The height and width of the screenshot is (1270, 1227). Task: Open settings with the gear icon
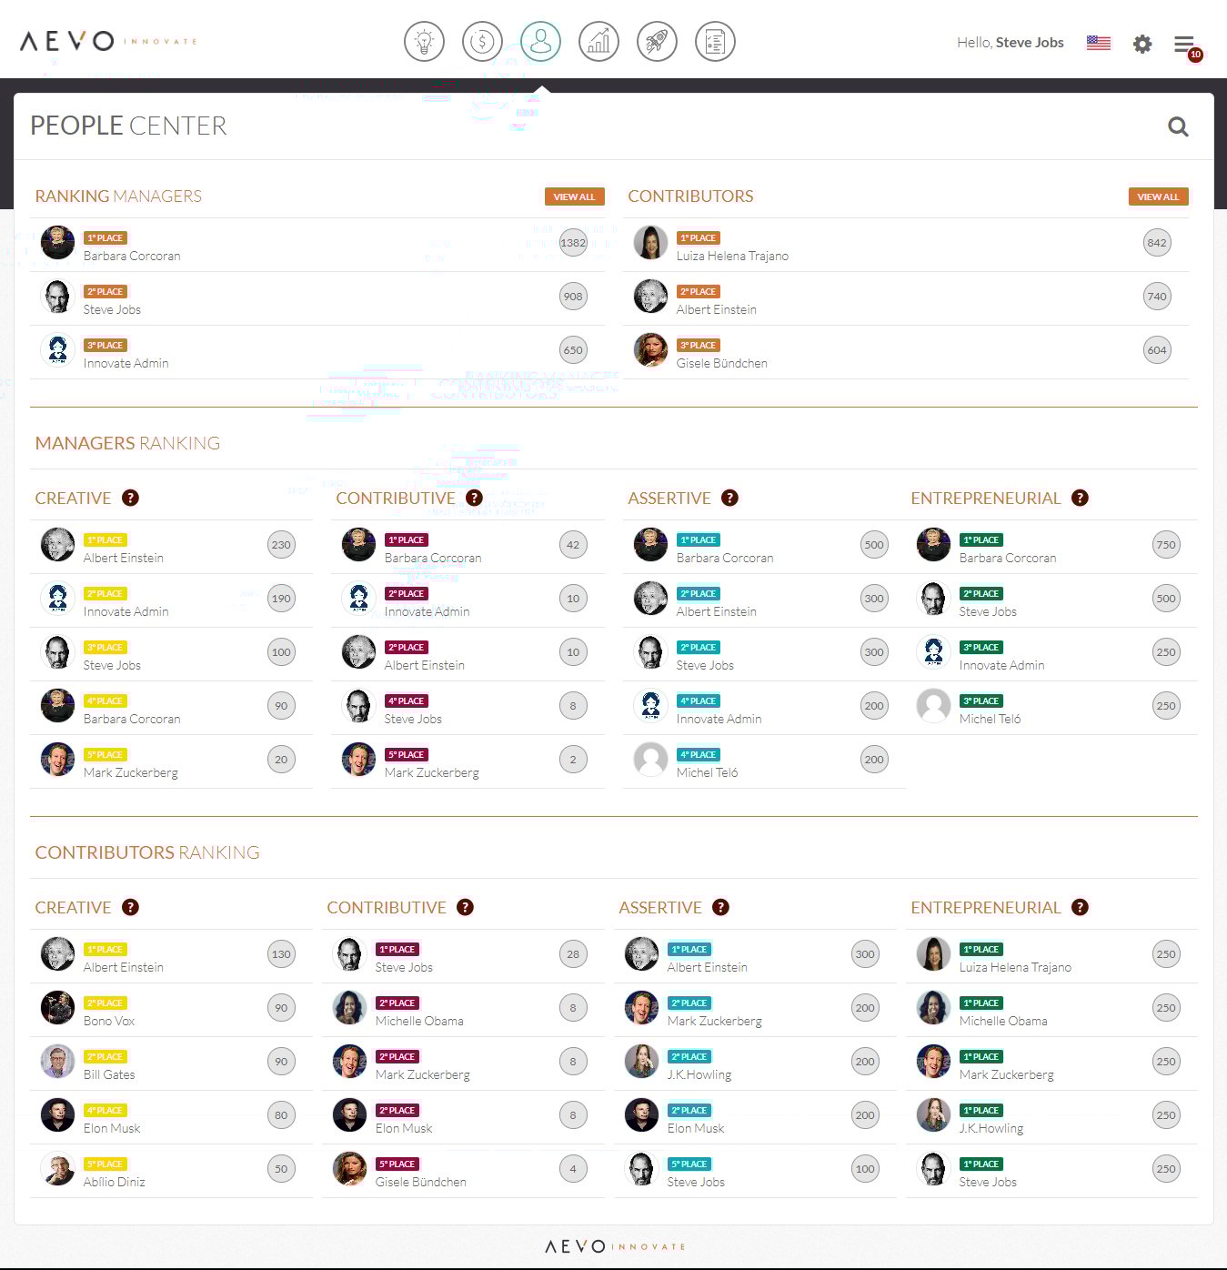pos(1142,44)
